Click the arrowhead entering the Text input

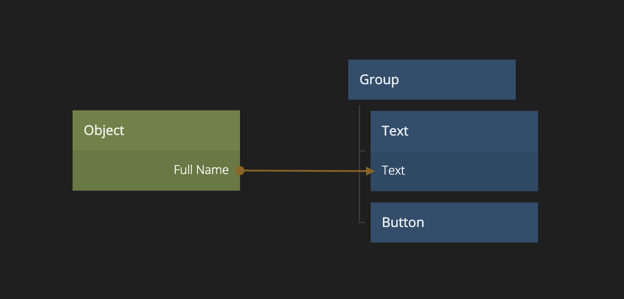click(x=370, y=171)
